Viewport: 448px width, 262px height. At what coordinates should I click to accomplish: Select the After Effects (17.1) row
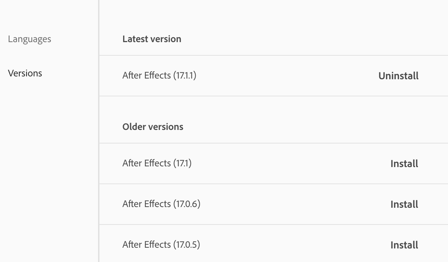click(x=250, y=163)
